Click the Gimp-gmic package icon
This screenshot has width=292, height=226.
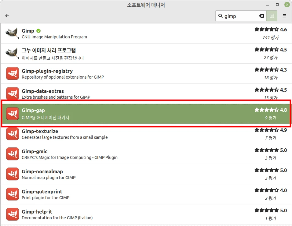click(x=13, y=154)
